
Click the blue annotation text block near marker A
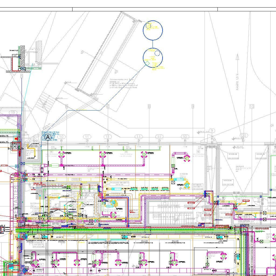coord(50,136)
